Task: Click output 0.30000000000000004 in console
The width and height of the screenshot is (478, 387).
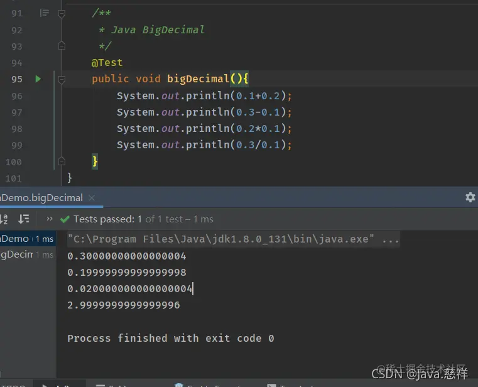Action: coord(127,256)
